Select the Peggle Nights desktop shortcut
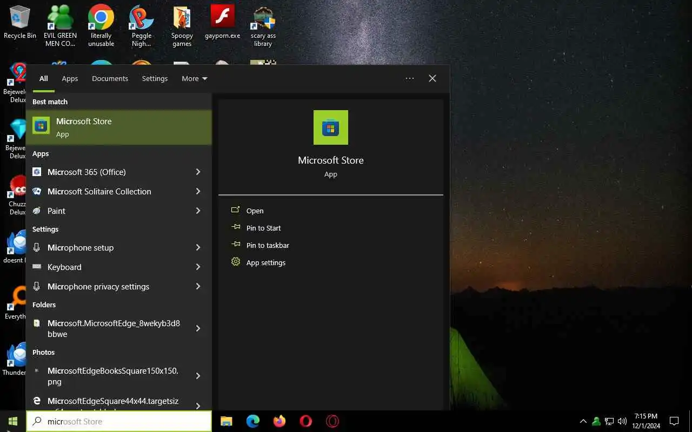Screen dimensions: 692x432 (x=142, y=25)
